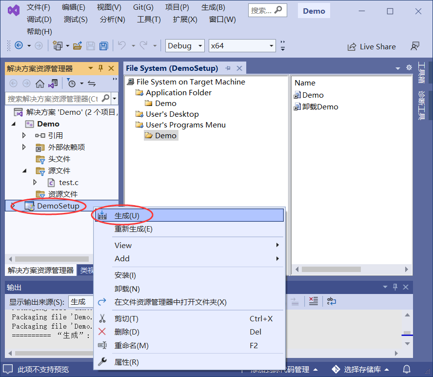433x377 pixels.
Task: Click the Live Share button
Action: point(372,47)
